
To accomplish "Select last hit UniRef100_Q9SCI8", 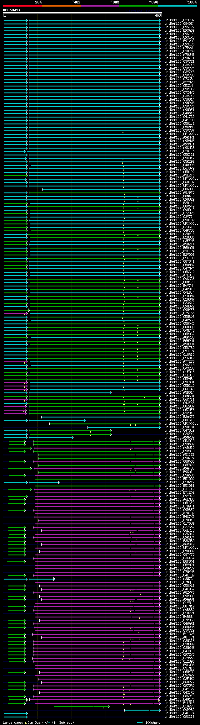I will pos(179,717).
